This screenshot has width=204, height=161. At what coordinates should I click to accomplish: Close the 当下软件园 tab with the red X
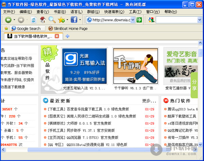coord(57,36)
